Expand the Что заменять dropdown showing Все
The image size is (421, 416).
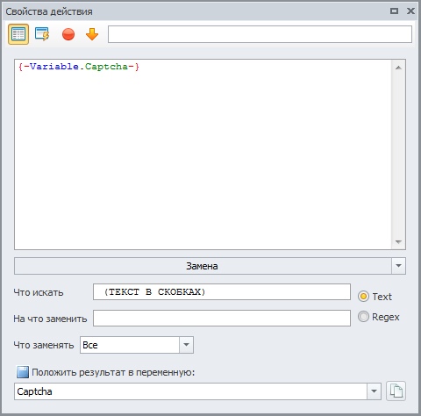(186, 345)
